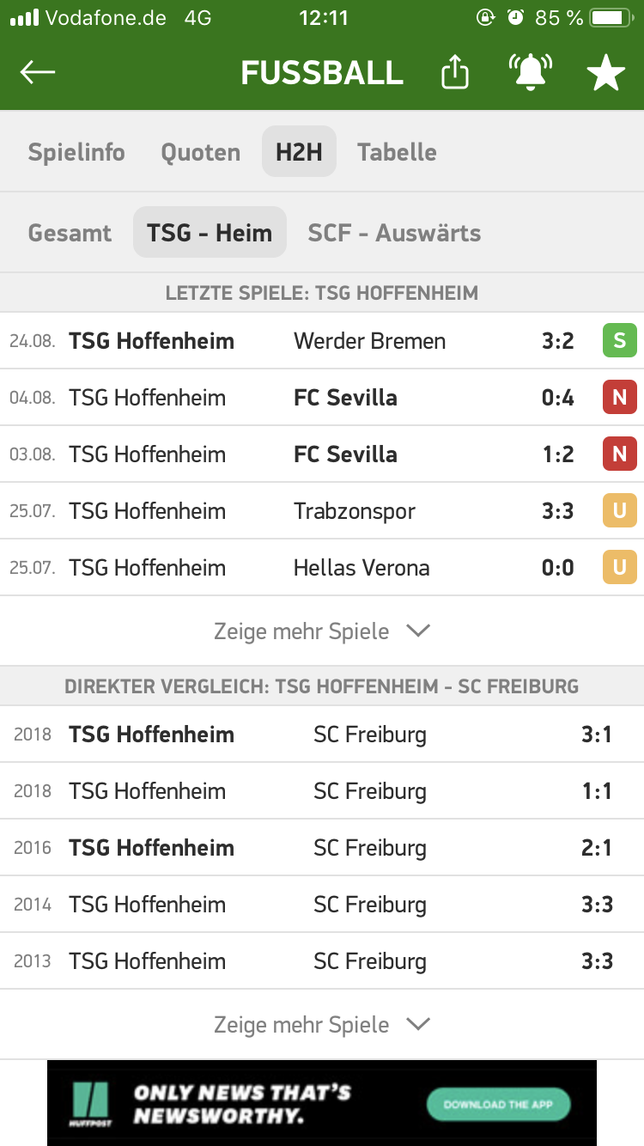Tap red N badge on 0:4 Sevilla match
The image size is (644, 1146).
(619, 398)
